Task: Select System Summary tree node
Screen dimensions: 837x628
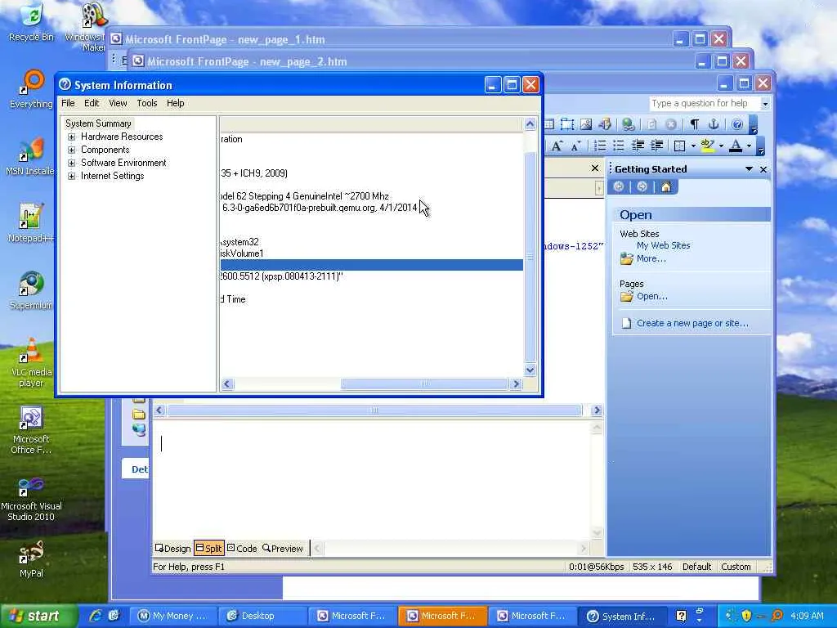Action: point(98,123)
